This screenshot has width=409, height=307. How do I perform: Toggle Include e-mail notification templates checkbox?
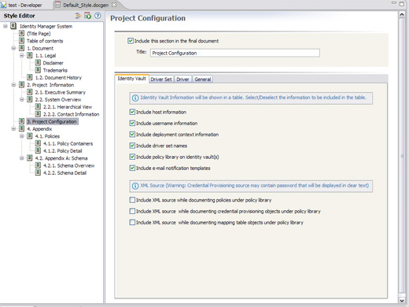pyautogui.click(x=132, y=168)
